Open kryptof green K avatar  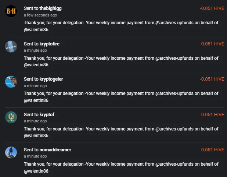11,117
